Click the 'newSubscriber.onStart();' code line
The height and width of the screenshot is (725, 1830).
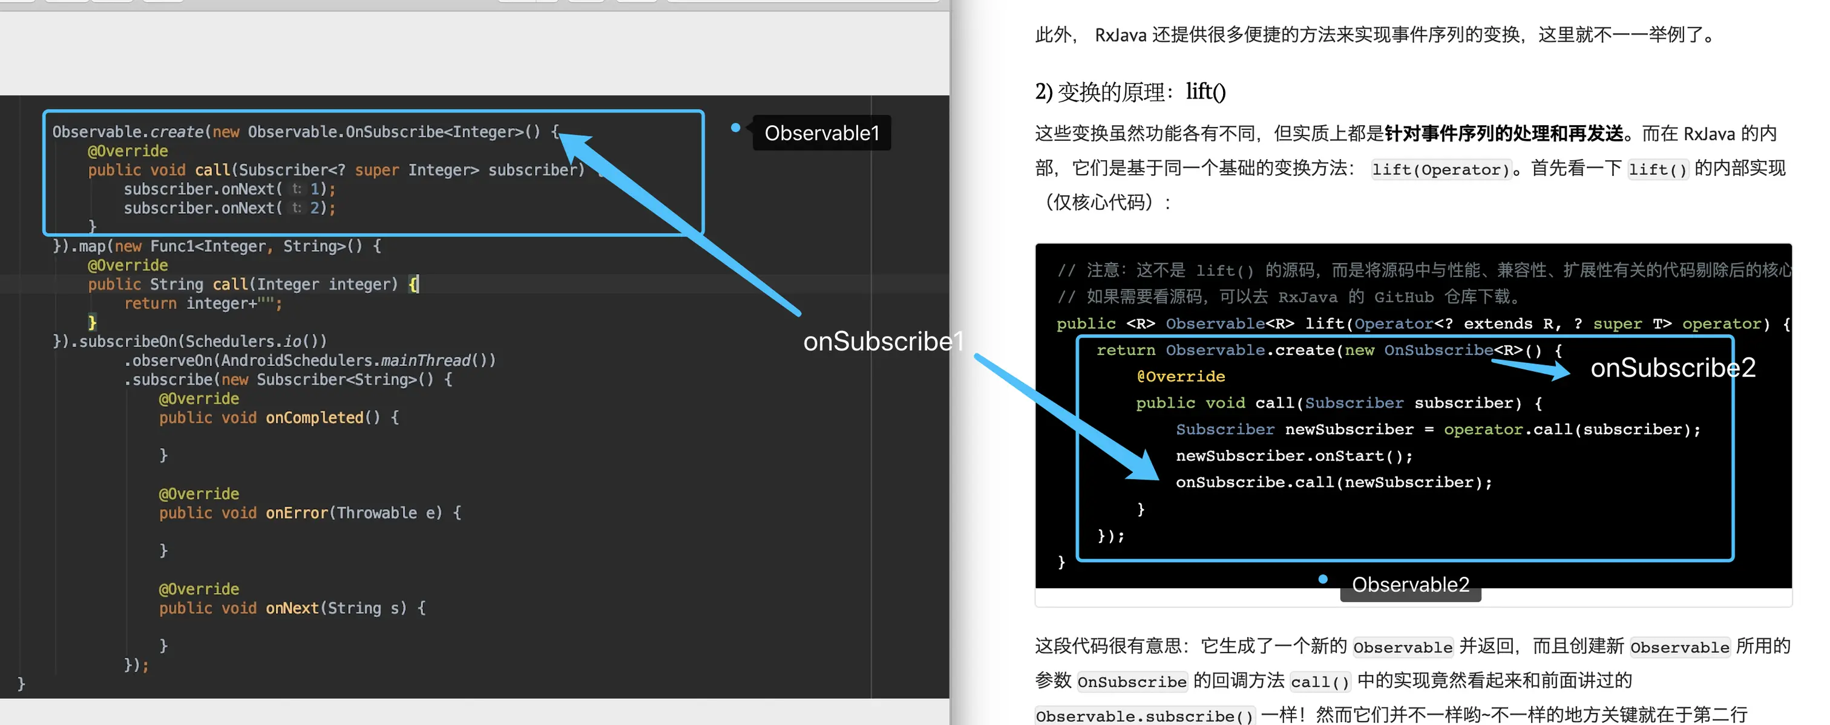[1294, 456]
